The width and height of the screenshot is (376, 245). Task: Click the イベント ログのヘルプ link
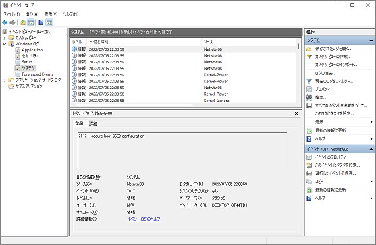144,219
